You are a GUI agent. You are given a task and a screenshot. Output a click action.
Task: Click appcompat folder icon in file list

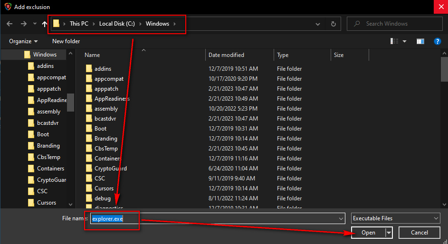coord(89,78)
